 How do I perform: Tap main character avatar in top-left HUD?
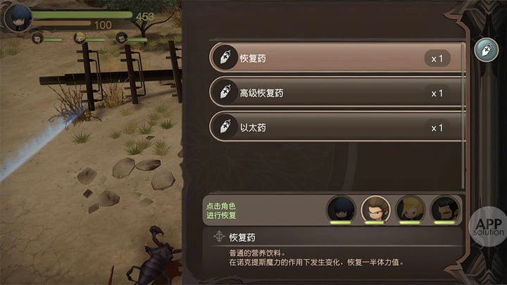tap(19, 18)
